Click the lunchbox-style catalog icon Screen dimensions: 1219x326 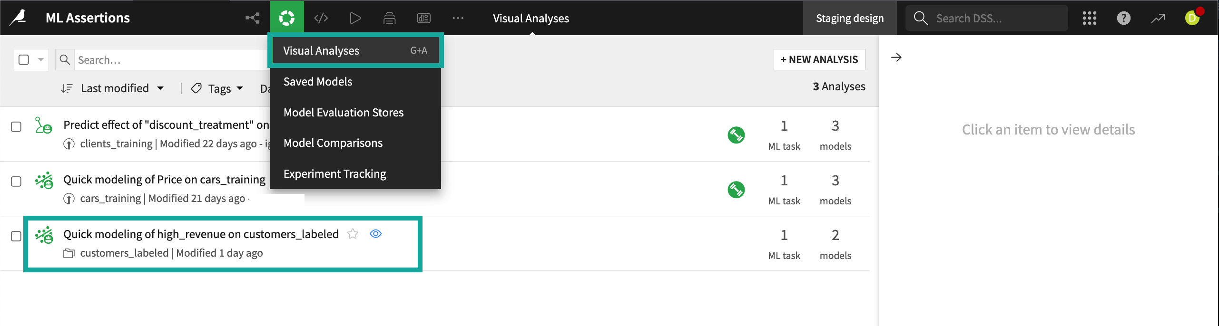pos(389,18)
